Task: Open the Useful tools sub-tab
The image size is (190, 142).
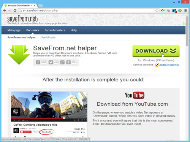Action: pos(48,37)
